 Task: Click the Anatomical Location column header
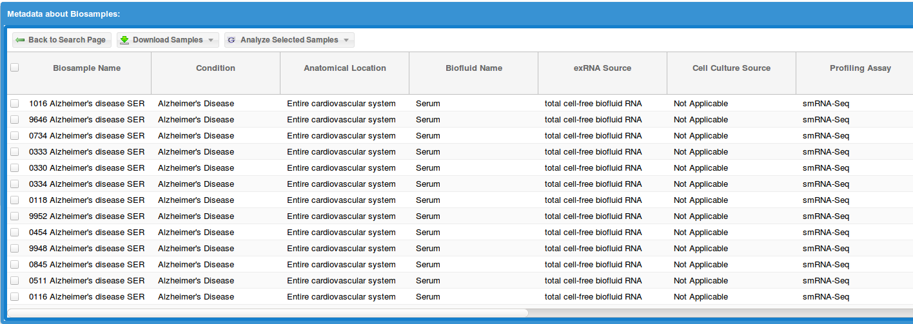(x=344, y=68)
